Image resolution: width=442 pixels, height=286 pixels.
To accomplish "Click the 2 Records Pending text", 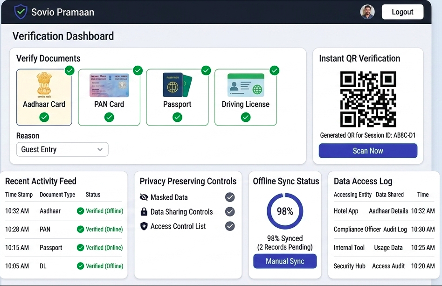I will click(x=285, y=247).
